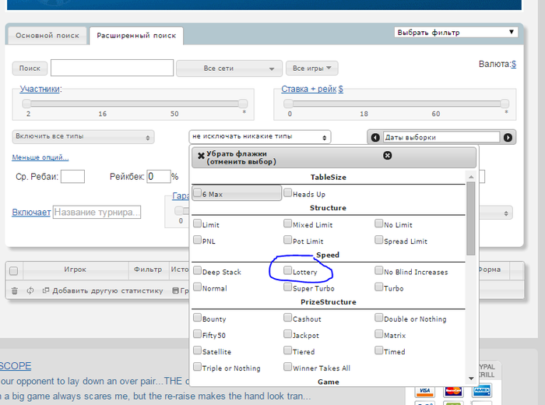Tick the Pot Limit checkbox
This screenshot has width=545, height=405.
pos(287,240)
